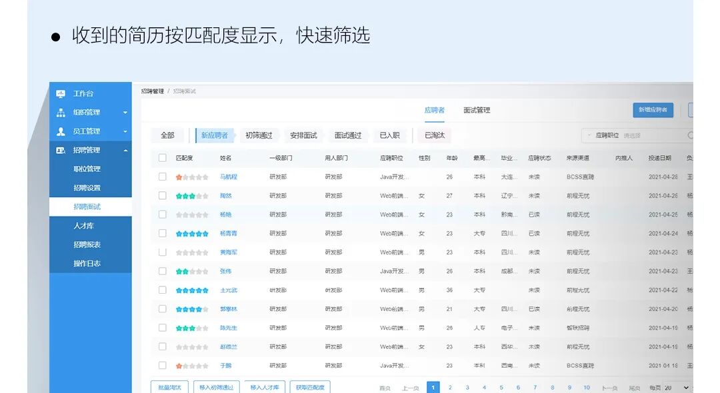Tick the select-all checkbox in table header
The height and width of the screenshot is (393, 720).
point(162,158)
